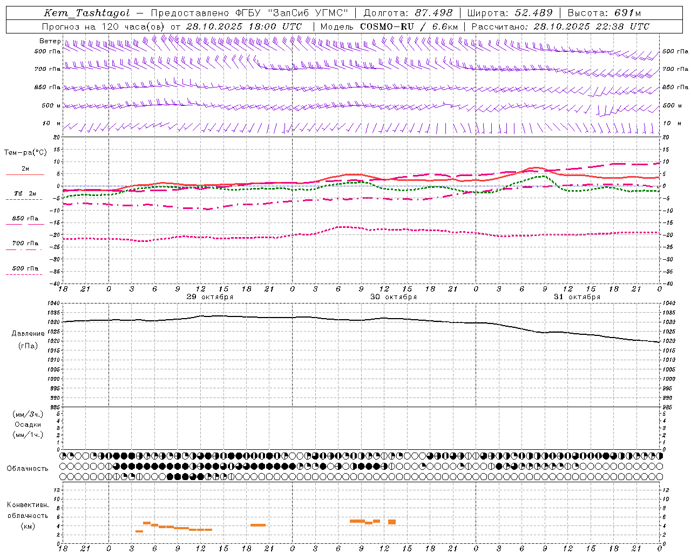
Task: Click the 'Долгота: 87.498' header value
Action: point(408,13)
